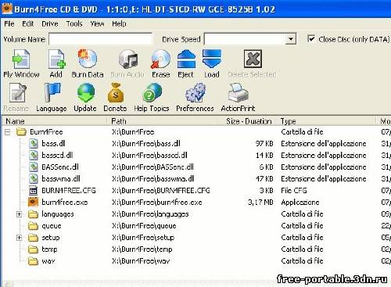Select the queue folder icon
Screen dimensions: 391x287
pyautogui.click(x=33, y=226)
